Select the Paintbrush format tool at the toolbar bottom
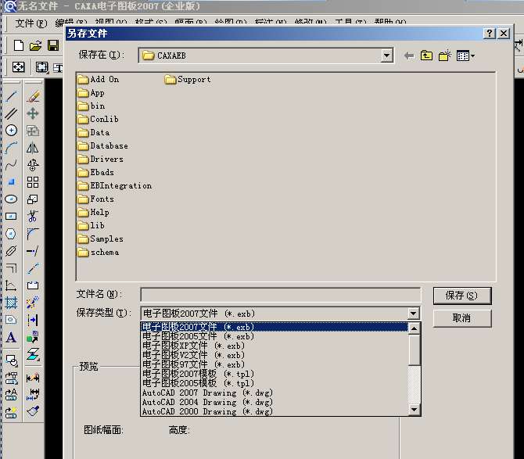This screenshot has height=459, width=524. [33, 411]
